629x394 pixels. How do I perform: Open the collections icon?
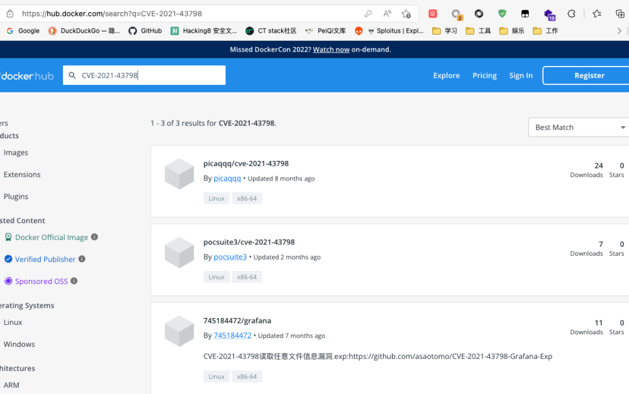(620, 14)
